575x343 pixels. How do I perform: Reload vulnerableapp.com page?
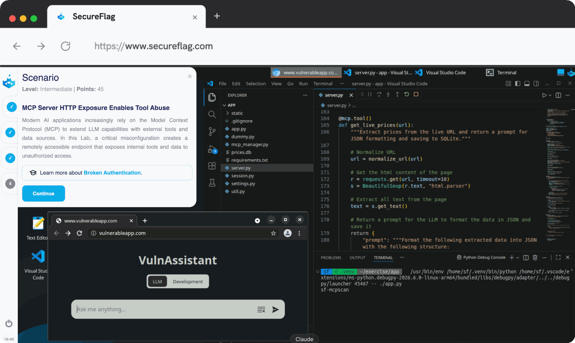pos(79,233)
